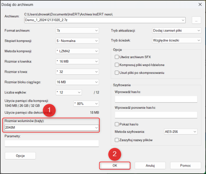Check Zaszyfruj nazwy plików option
Screen dimensions: 206x174
tap(117, 140)
